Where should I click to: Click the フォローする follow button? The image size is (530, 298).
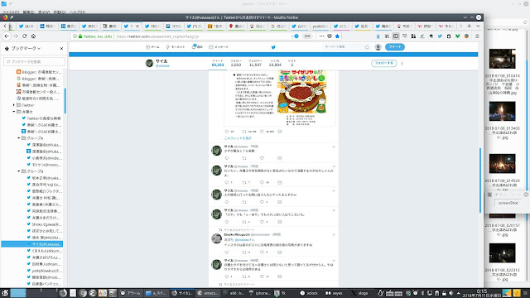click(383, 63)
